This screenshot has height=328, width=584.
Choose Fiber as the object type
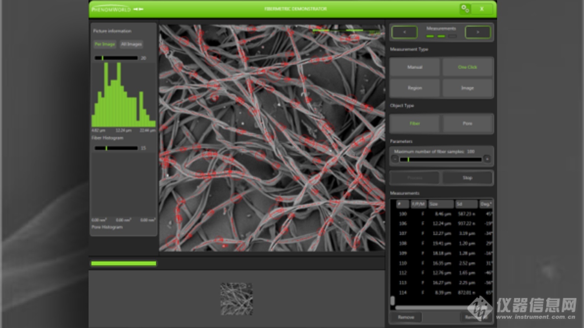(x=415, y=124)
